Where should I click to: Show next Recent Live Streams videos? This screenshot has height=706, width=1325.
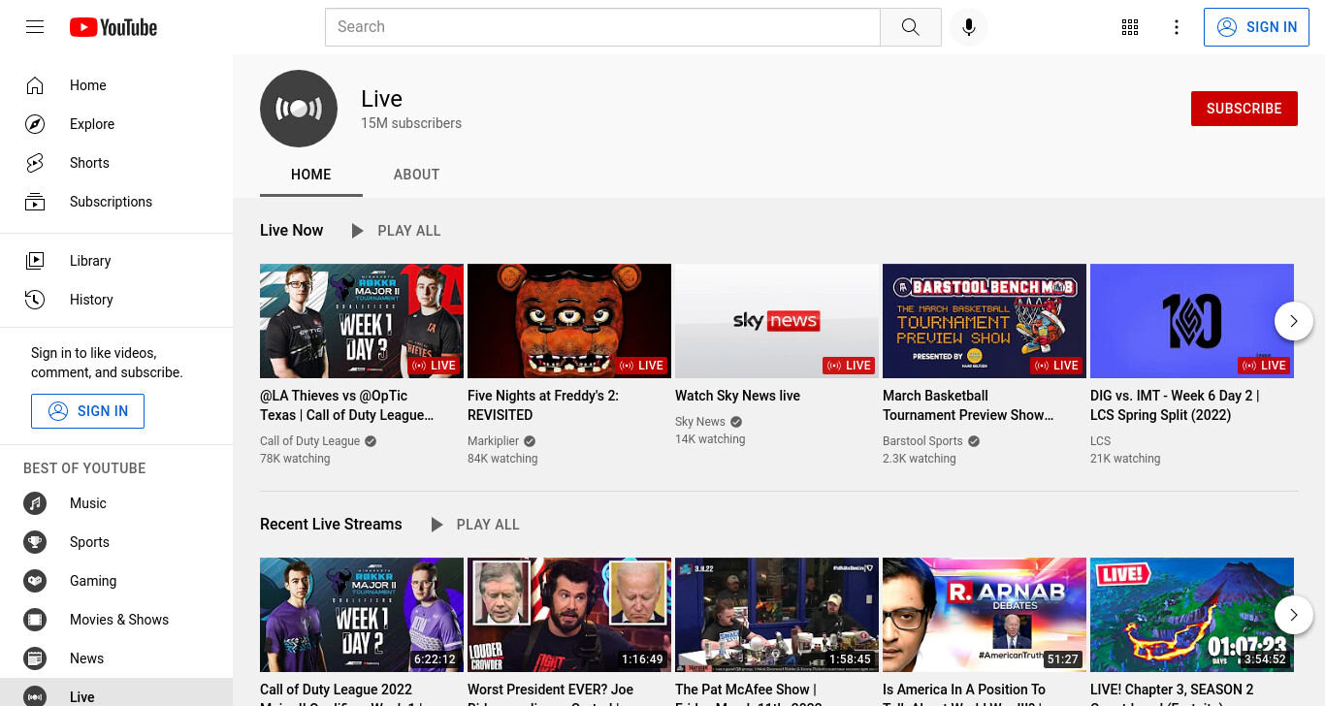[1294, 615]
